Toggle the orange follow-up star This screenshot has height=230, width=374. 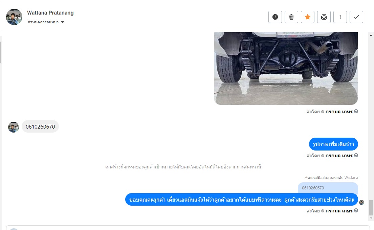[x=307, y=17]
